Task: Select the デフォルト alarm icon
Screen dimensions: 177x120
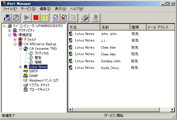Action: point(20,40)
